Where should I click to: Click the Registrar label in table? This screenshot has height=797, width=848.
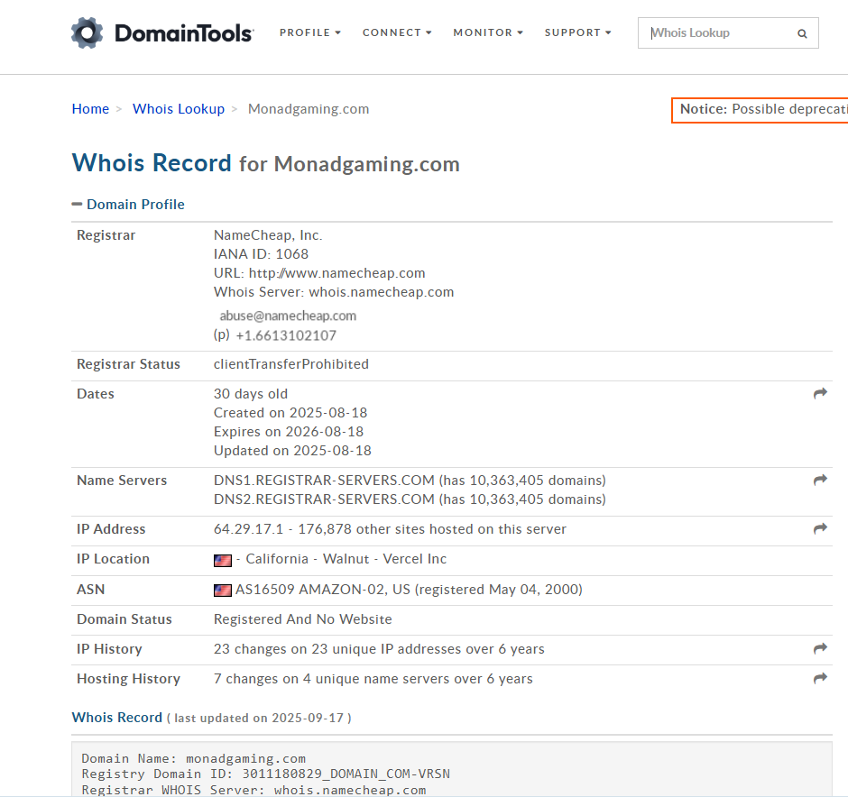tap(106, 235)
